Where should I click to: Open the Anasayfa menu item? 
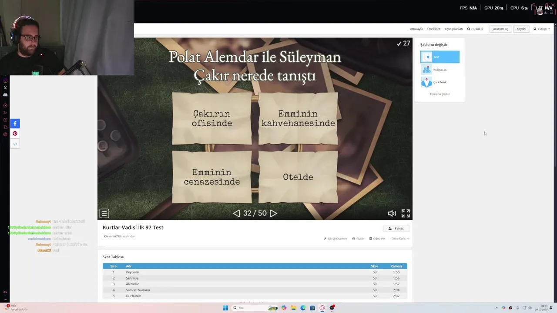(416, 29)
